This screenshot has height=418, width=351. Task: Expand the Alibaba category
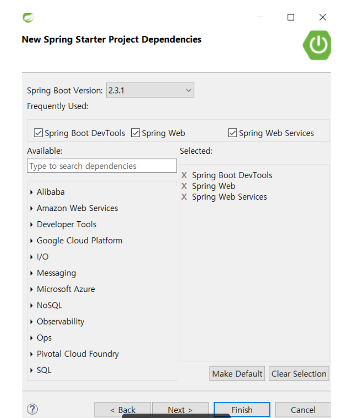[31, 192]
